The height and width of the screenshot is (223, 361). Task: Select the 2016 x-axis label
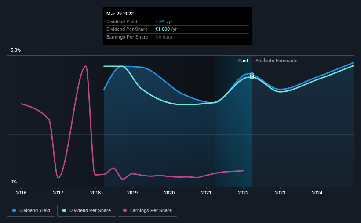coord(21,193)
